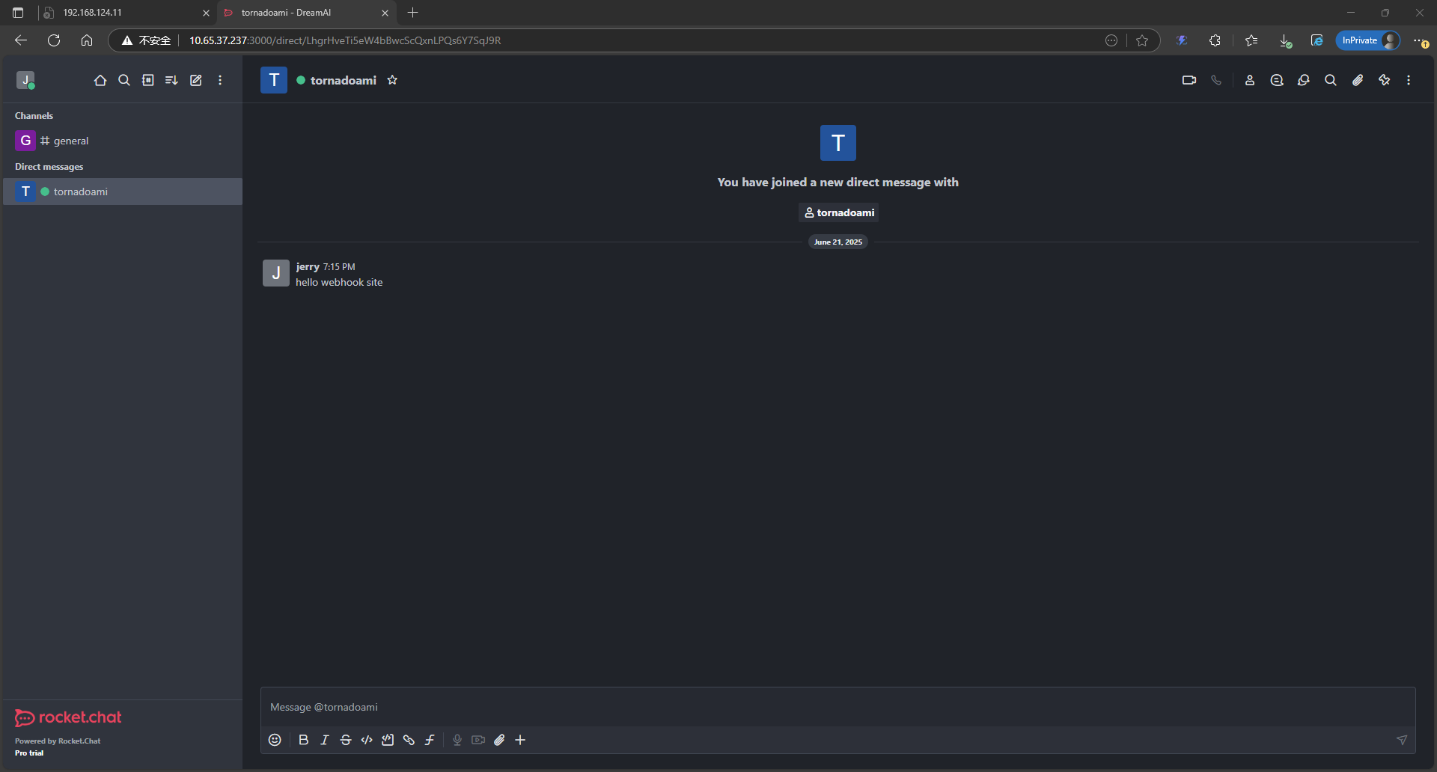The height and width of the screenshot is (772, 1437).
Task: Click the T avatar in room header
Action: (274, 80)
